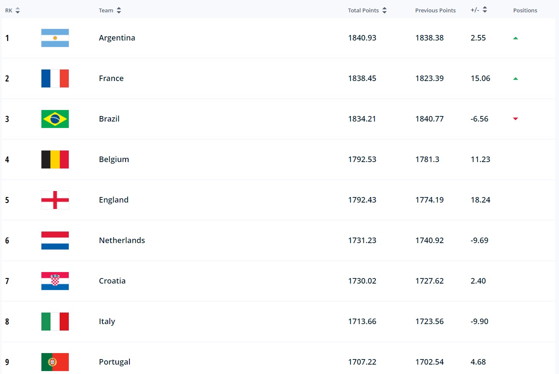Open the Netherlands team link
Image resolution: width=559 pixels, height=374 pixels.
(122, 241)
